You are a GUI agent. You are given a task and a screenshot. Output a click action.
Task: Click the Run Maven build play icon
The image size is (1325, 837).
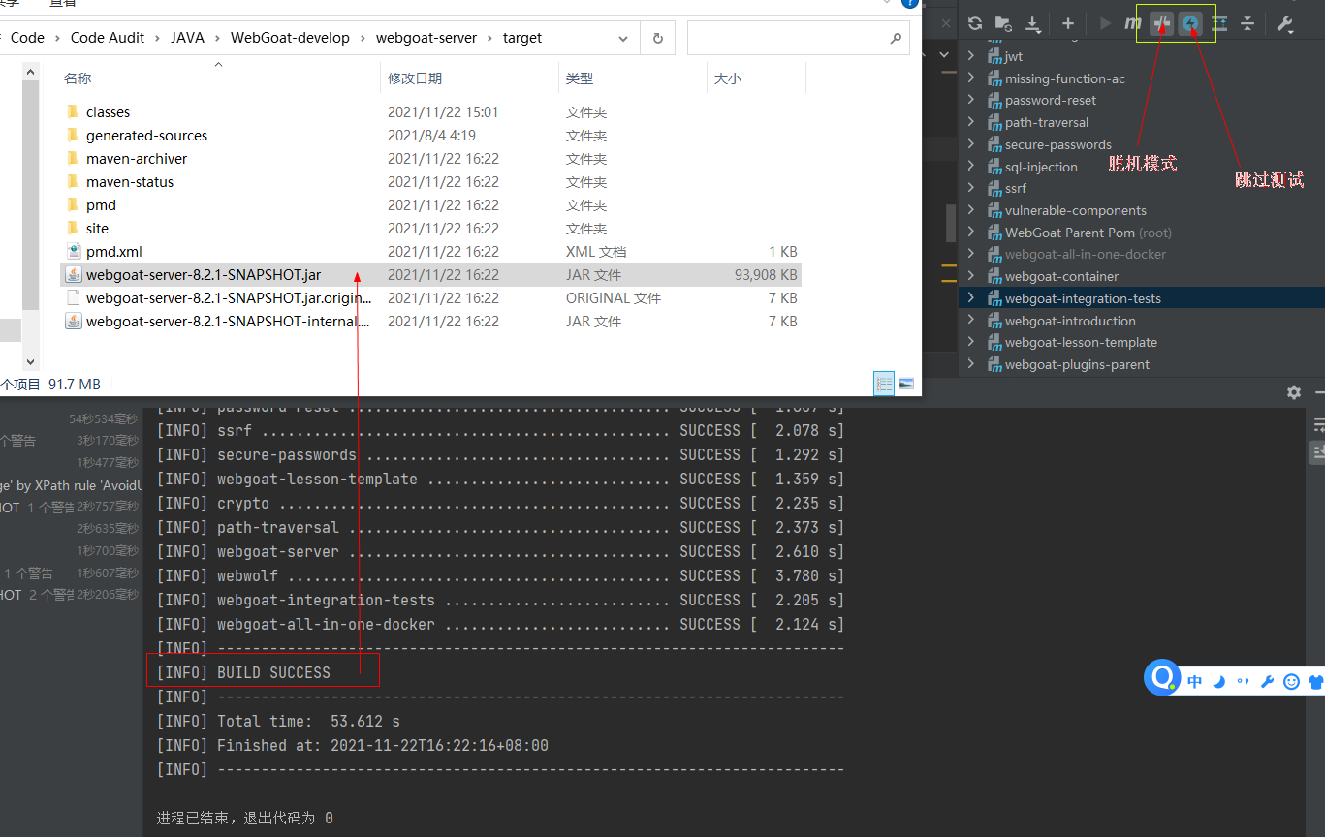click(x=1106, y=23)
